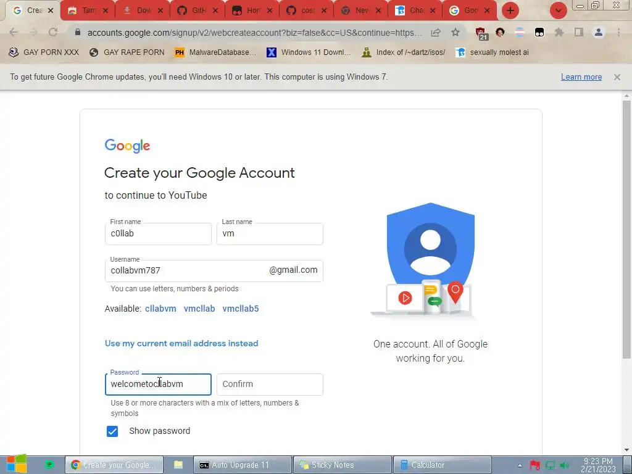Open the MalwareDatabase bookmark
Image resolution: width=632 pixels, height=474 pixels.
tap(215, 52)
